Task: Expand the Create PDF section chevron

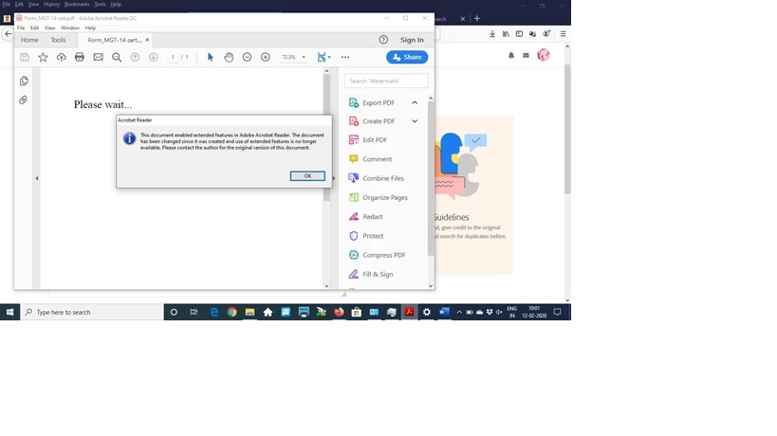Action: (415, 121)
